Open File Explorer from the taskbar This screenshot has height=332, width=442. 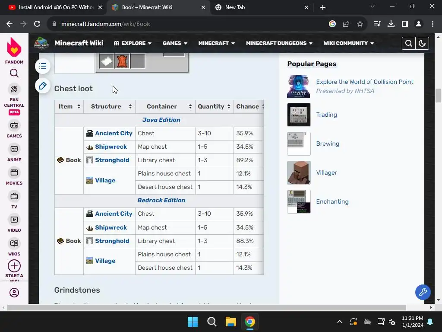pos(230,322)
